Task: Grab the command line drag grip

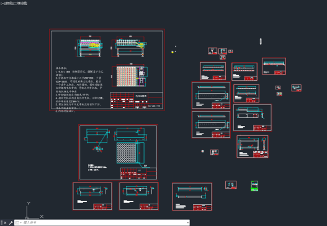Action: (x=1, y=223)
